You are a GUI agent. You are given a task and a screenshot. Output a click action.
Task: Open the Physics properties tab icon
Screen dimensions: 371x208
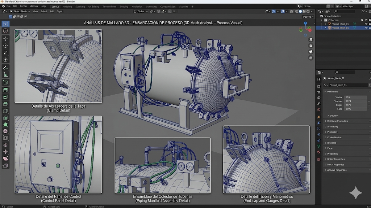(319, 135)
